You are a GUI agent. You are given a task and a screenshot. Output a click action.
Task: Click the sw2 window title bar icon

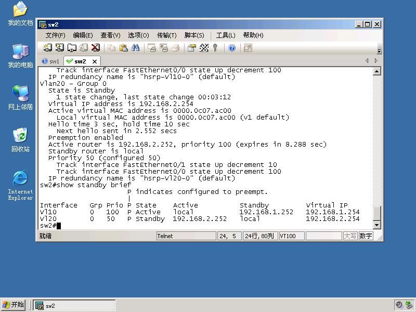click(x=43, y=24)
